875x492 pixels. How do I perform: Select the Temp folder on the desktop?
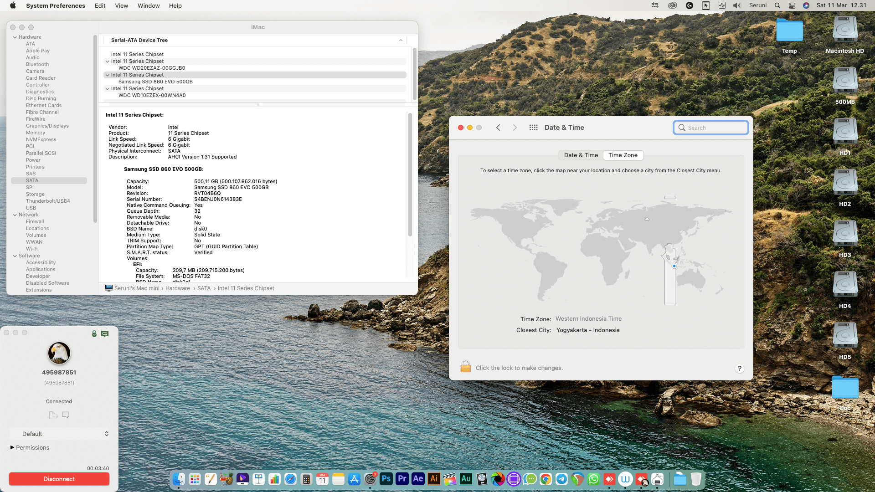pos(789,36)
